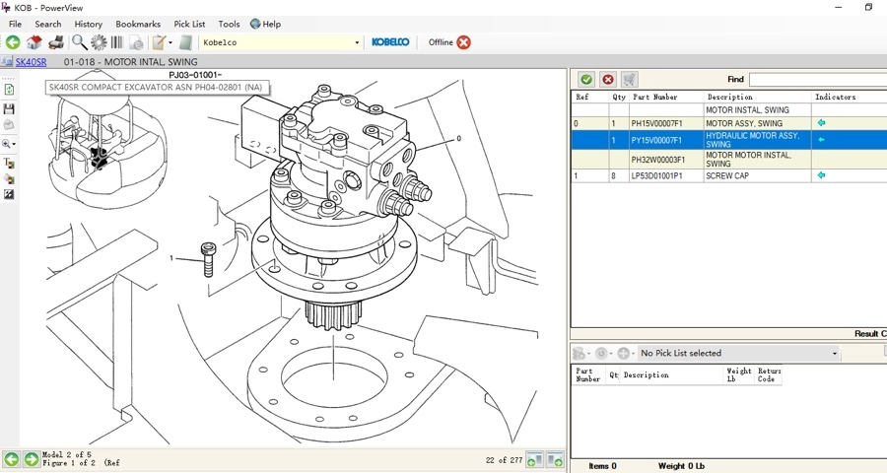Click the green refresh page icon in left sidebar
Screen dimensions: 887x473
coord(9,90)
